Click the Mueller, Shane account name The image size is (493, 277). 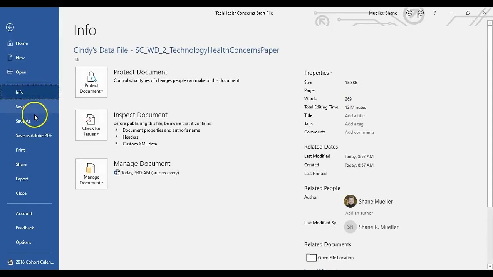click(x=383, y=13)
